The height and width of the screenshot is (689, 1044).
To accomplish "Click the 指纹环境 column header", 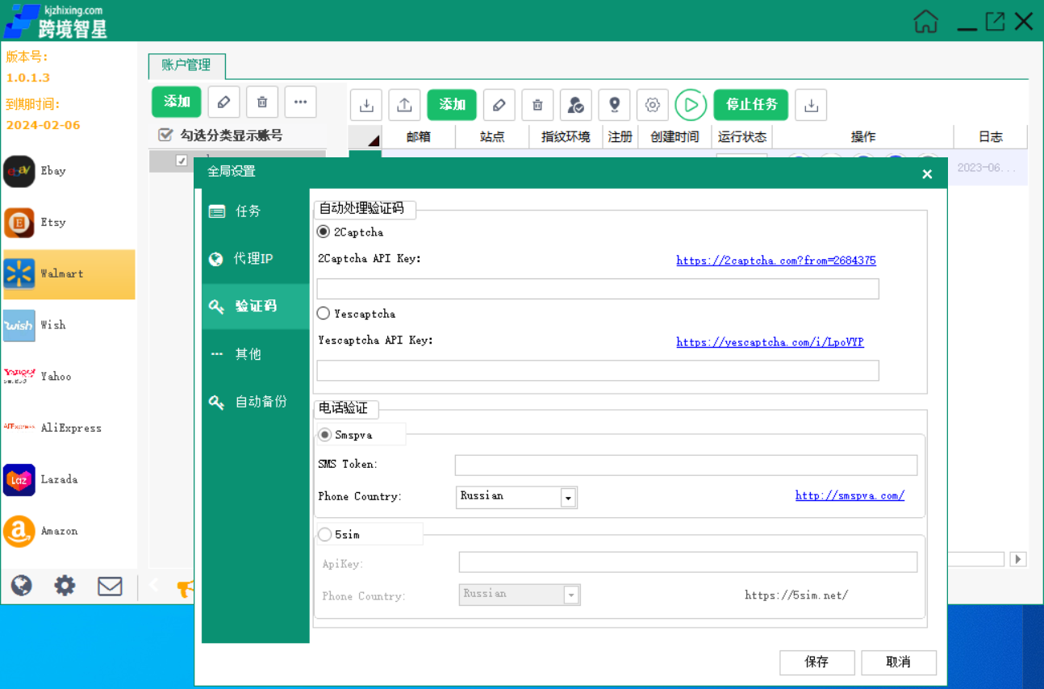I will [x=566, y=137].
